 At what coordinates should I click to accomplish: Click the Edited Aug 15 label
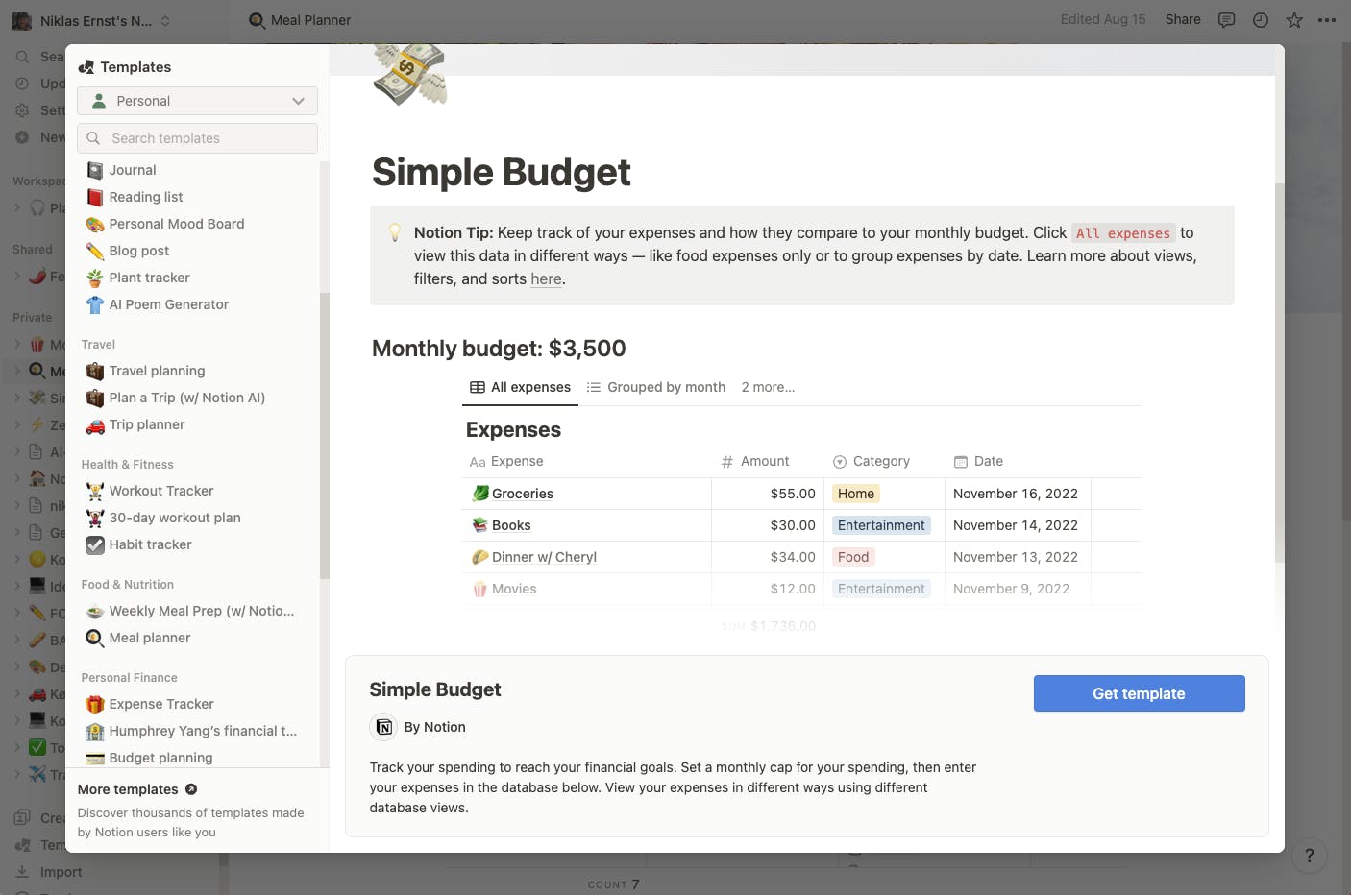point(1103,19)
